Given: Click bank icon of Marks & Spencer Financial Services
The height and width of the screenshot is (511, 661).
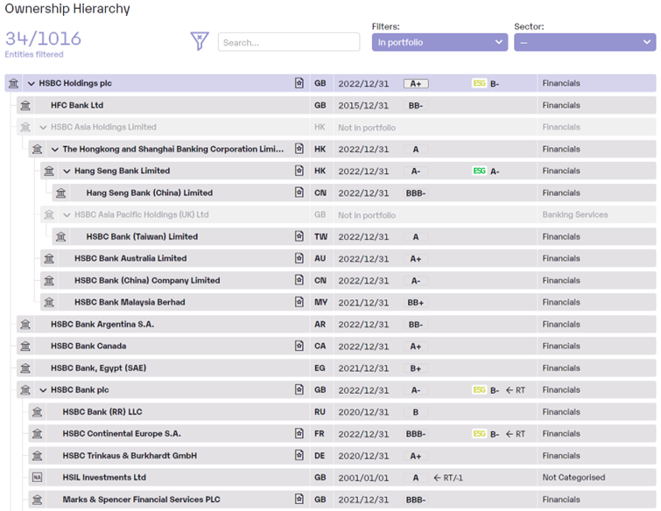Looking at the screenshot, I should [37, 500].
